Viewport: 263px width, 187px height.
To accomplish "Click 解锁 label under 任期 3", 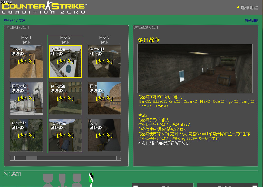I will click(x=104, y=42).
